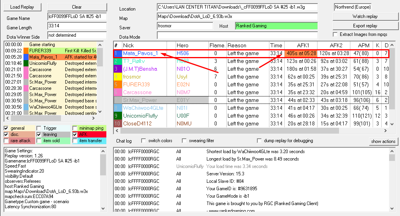Select the 00:18:46 UnicornioFlufly event
This screenshot has height=216, width=400.
point(51,63)
